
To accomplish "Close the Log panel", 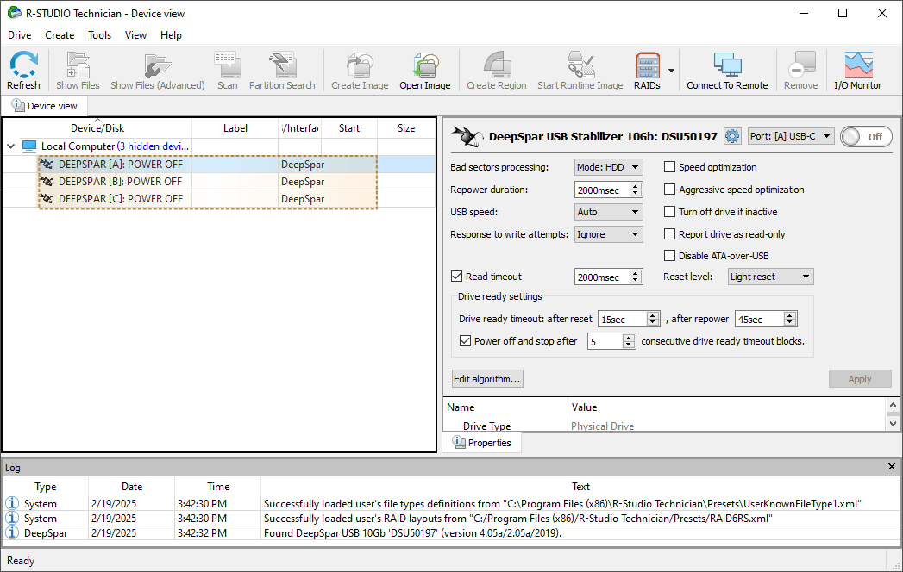I will [x=891, y=467].
